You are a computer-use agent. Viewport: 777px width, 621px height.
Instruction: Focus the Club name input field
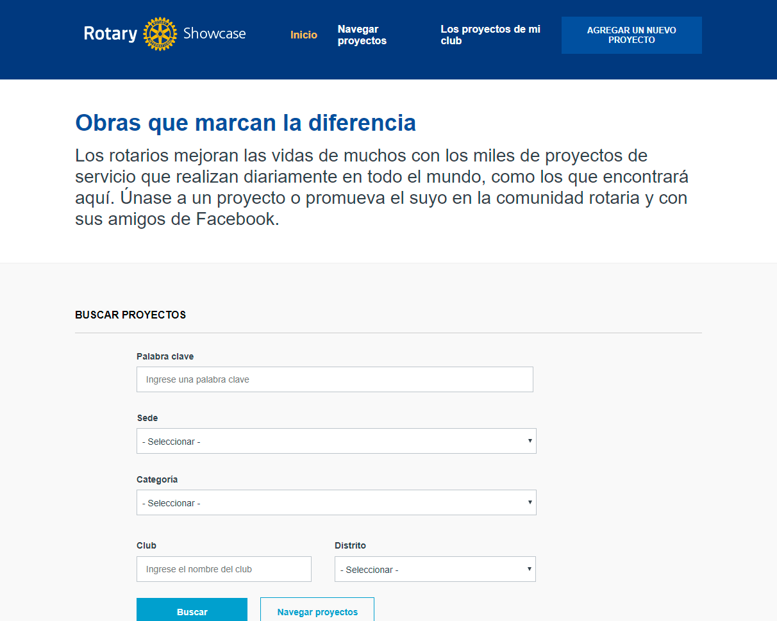(x=224, y=569)
